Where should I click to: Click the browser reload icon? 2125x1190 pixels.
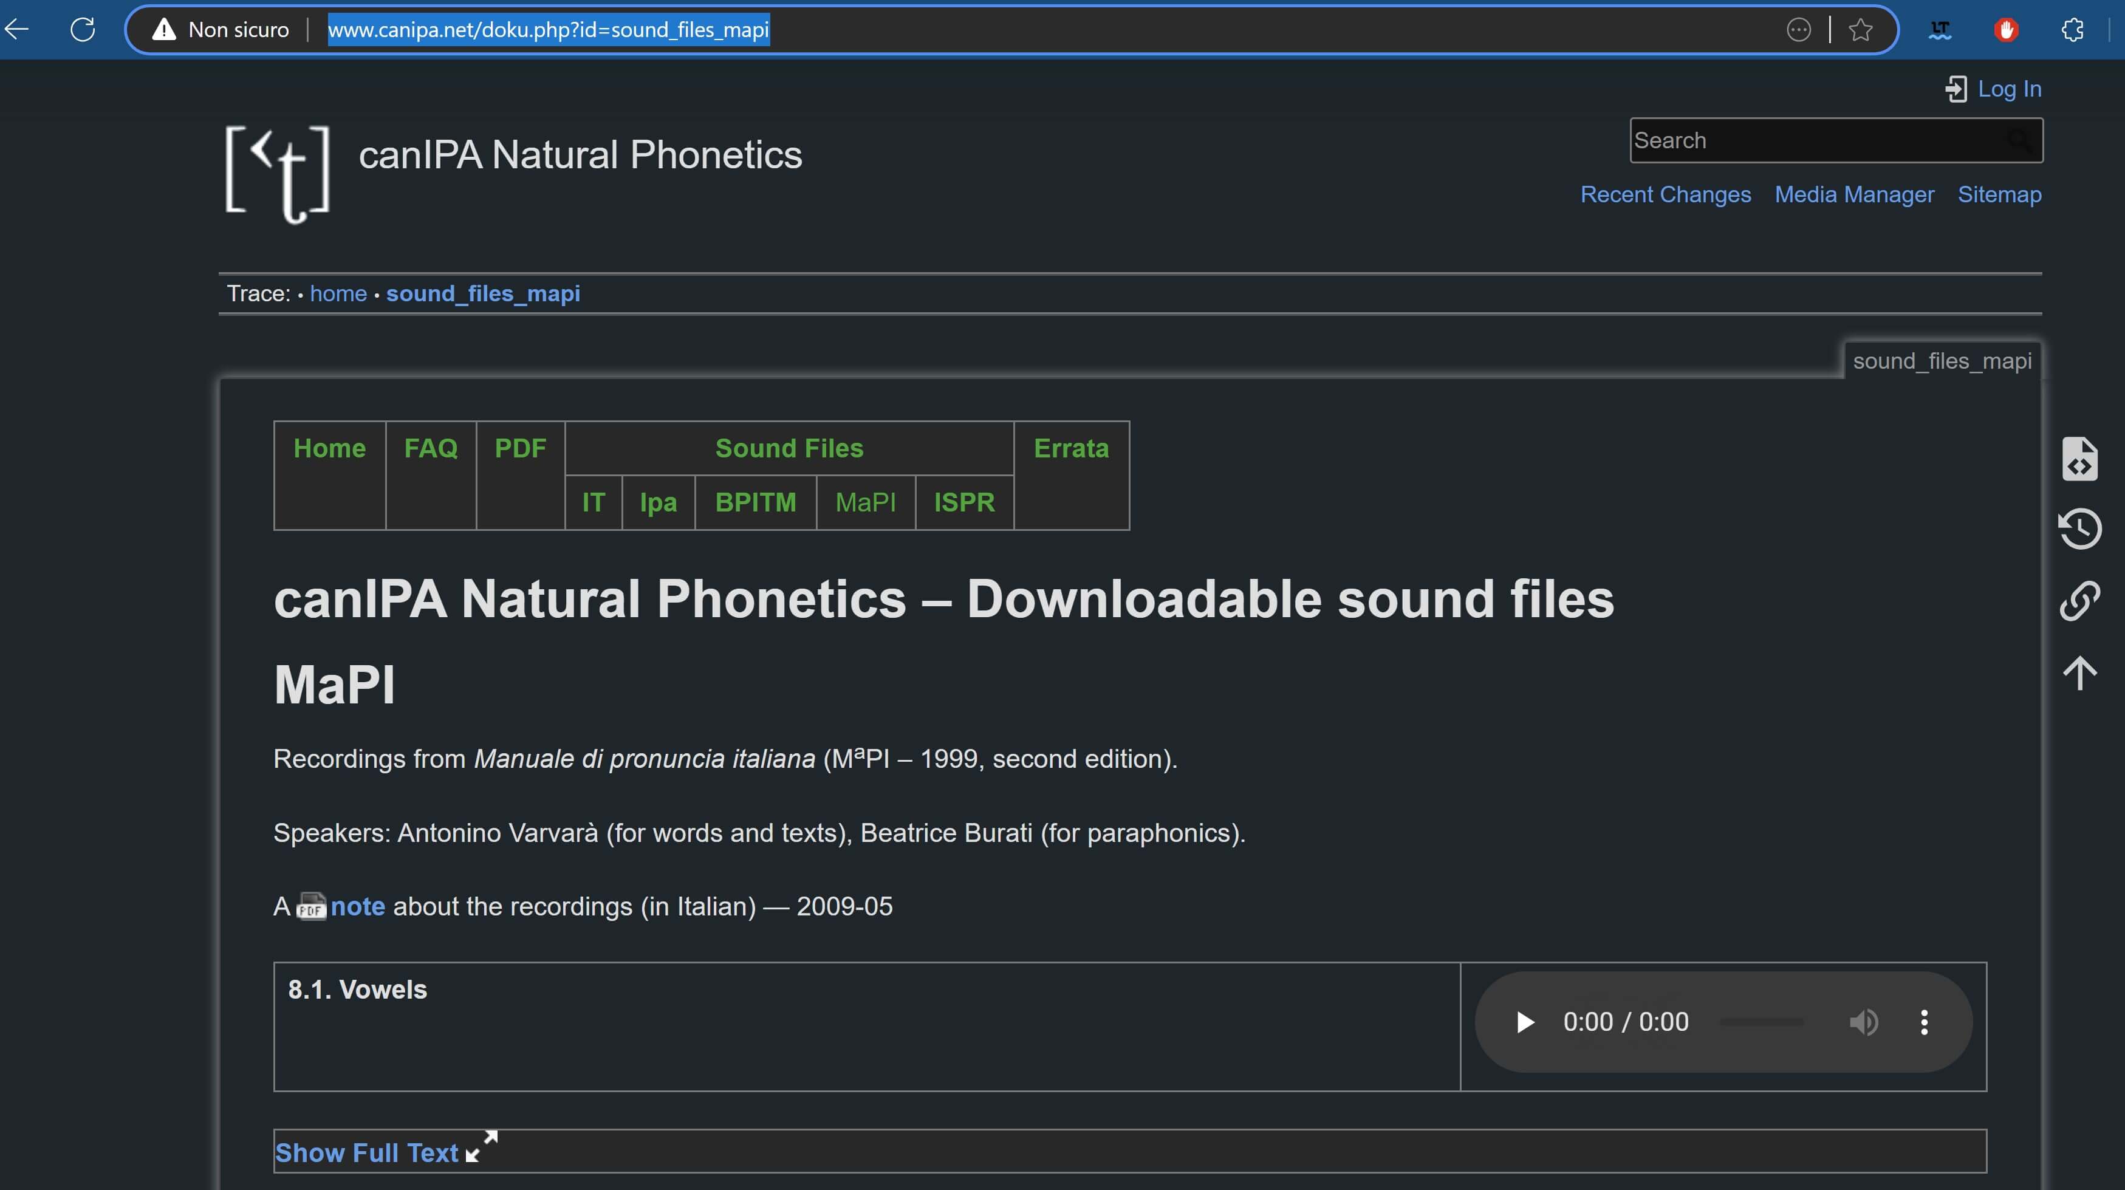click(83, 30)
